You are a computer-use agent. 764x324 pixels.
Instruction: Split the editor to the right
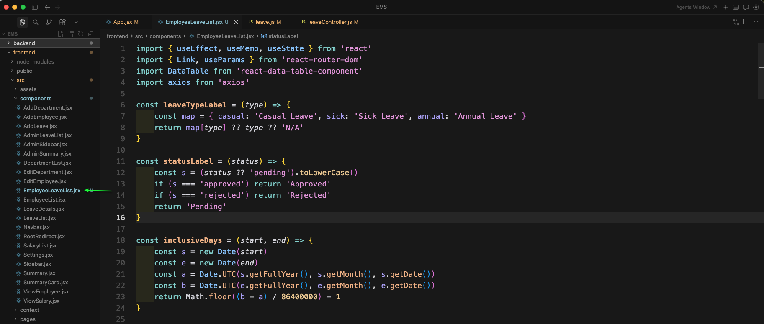pyautogui.click(x=746, y=22)
